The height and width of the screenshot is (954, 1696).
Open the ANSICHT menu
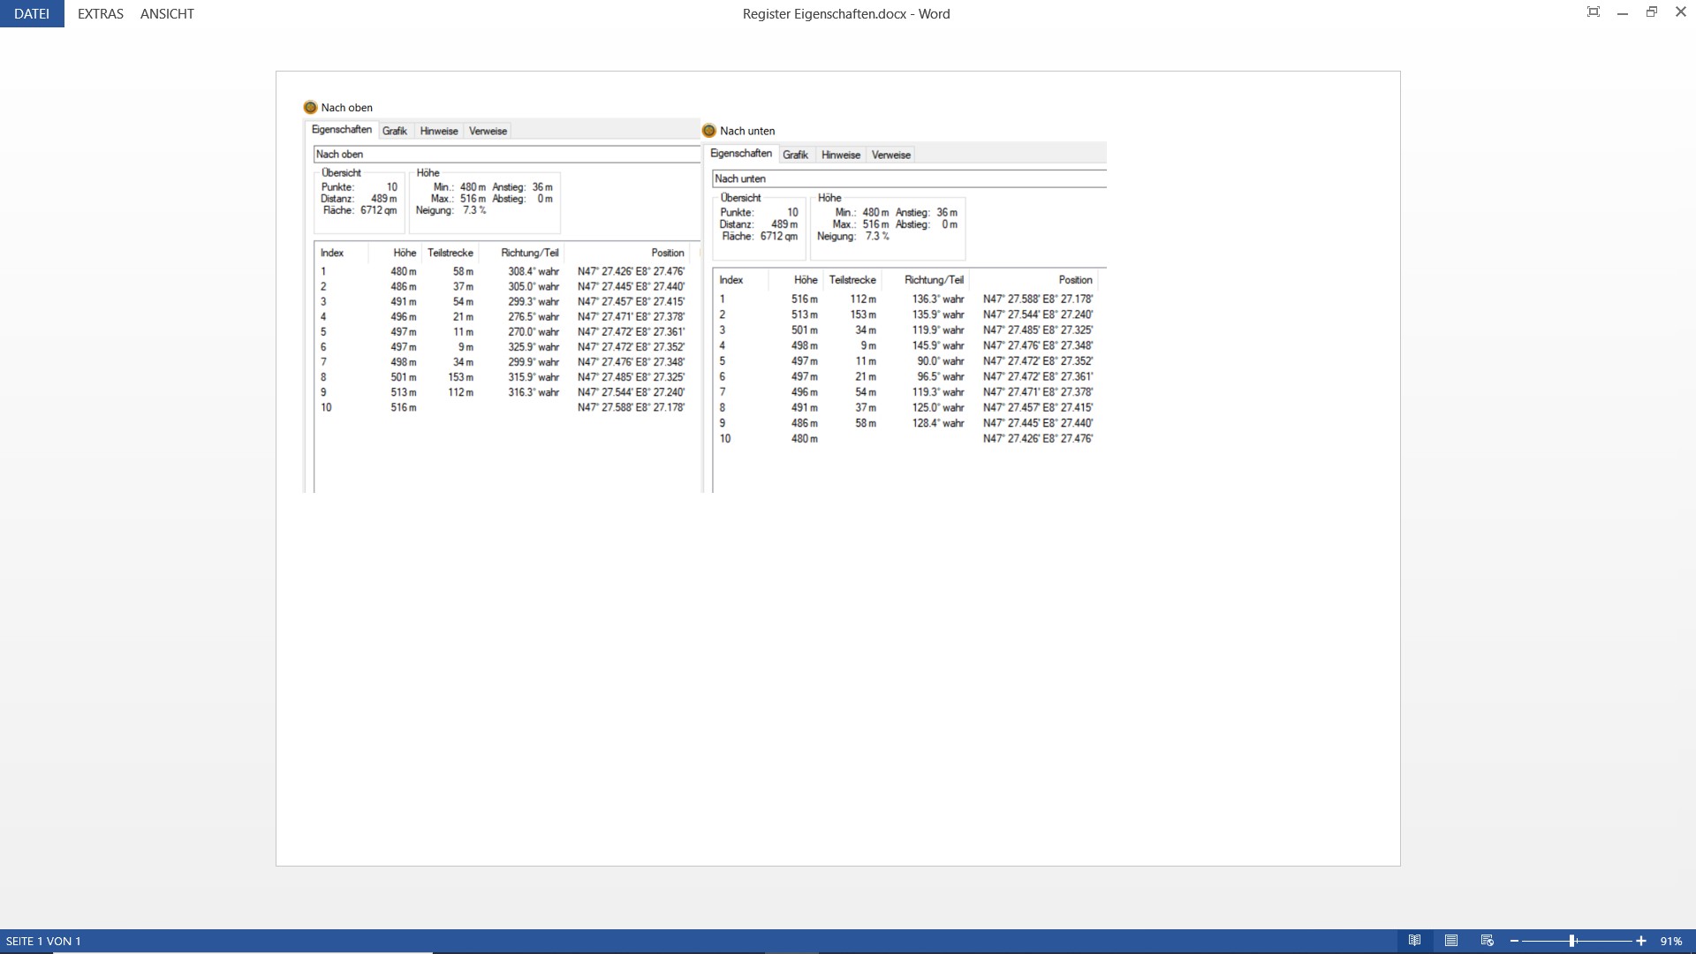click(x=167, y=13)
